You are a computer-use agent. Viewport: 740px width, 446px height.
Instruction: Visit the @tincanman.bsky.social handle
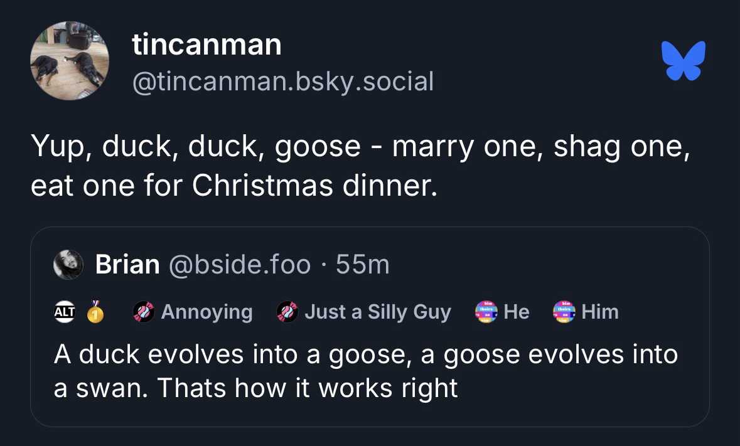pyautogui.click(x=282, y=81)
